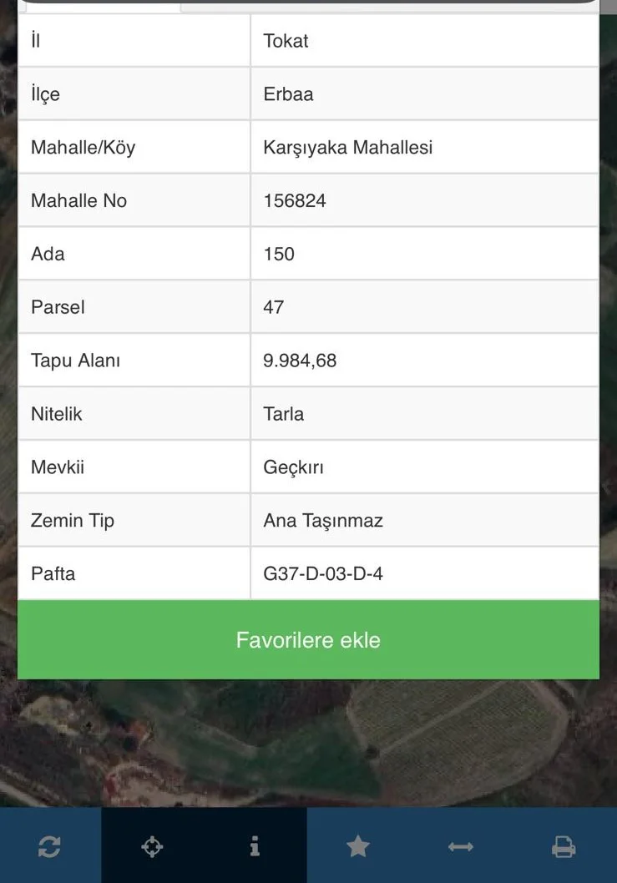Tap the refresh arrows icon

[x=49, y=847]
